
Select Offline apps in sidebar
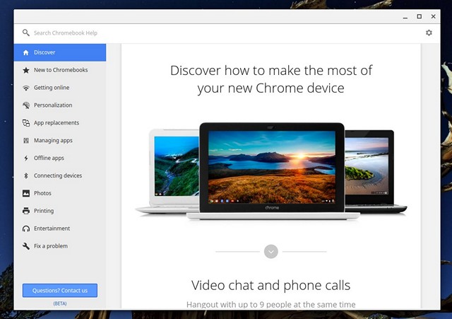tap(59, 158)
